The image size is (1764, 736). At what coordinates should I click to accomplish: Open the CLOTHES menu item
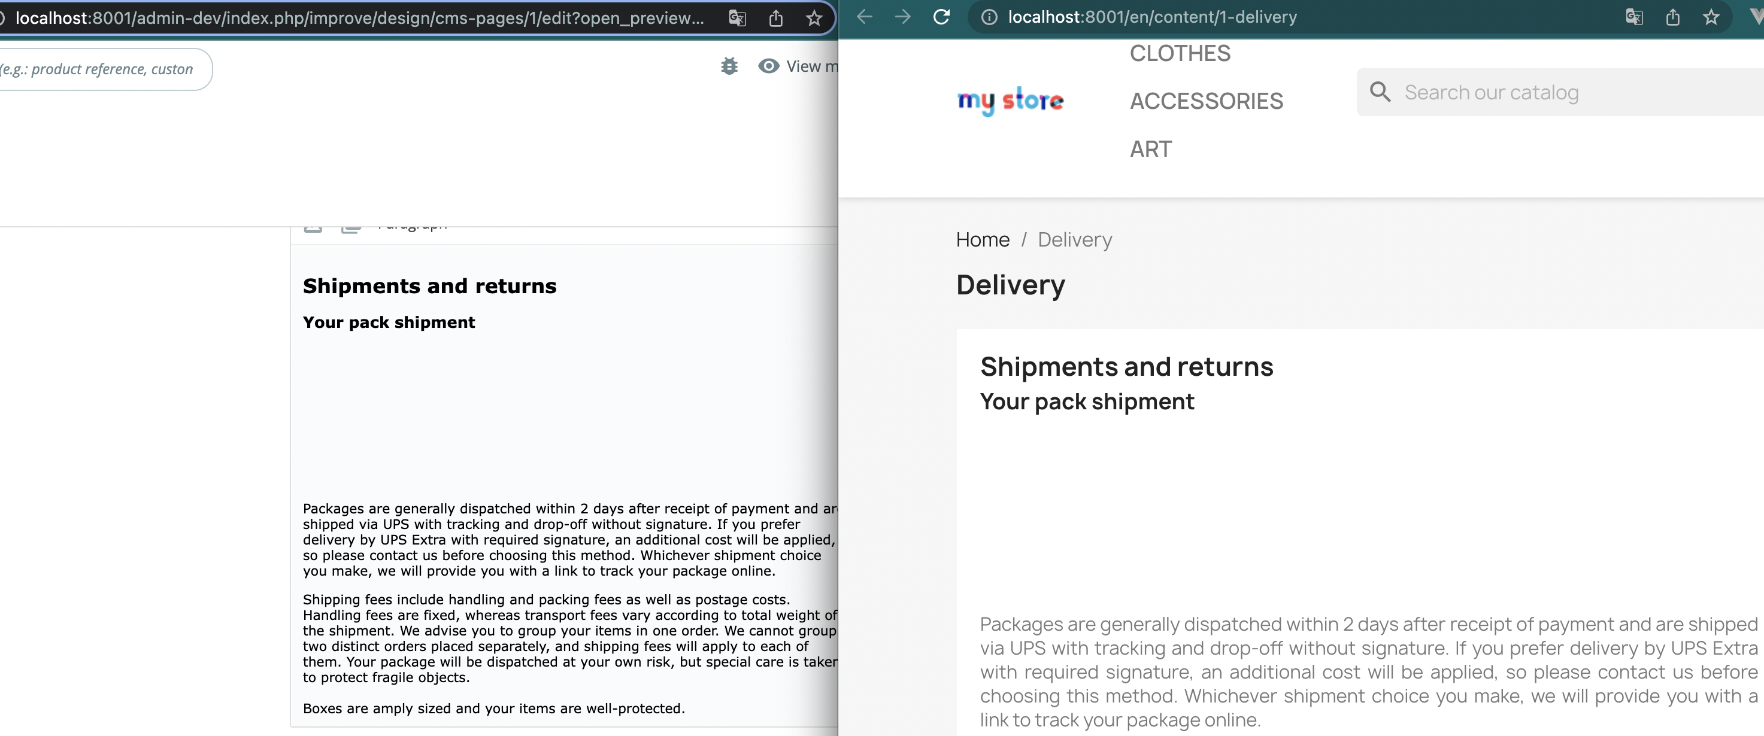1179,53
